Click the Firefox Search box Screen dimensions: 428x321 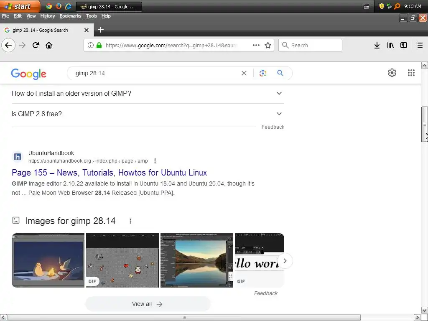[310, 45]
